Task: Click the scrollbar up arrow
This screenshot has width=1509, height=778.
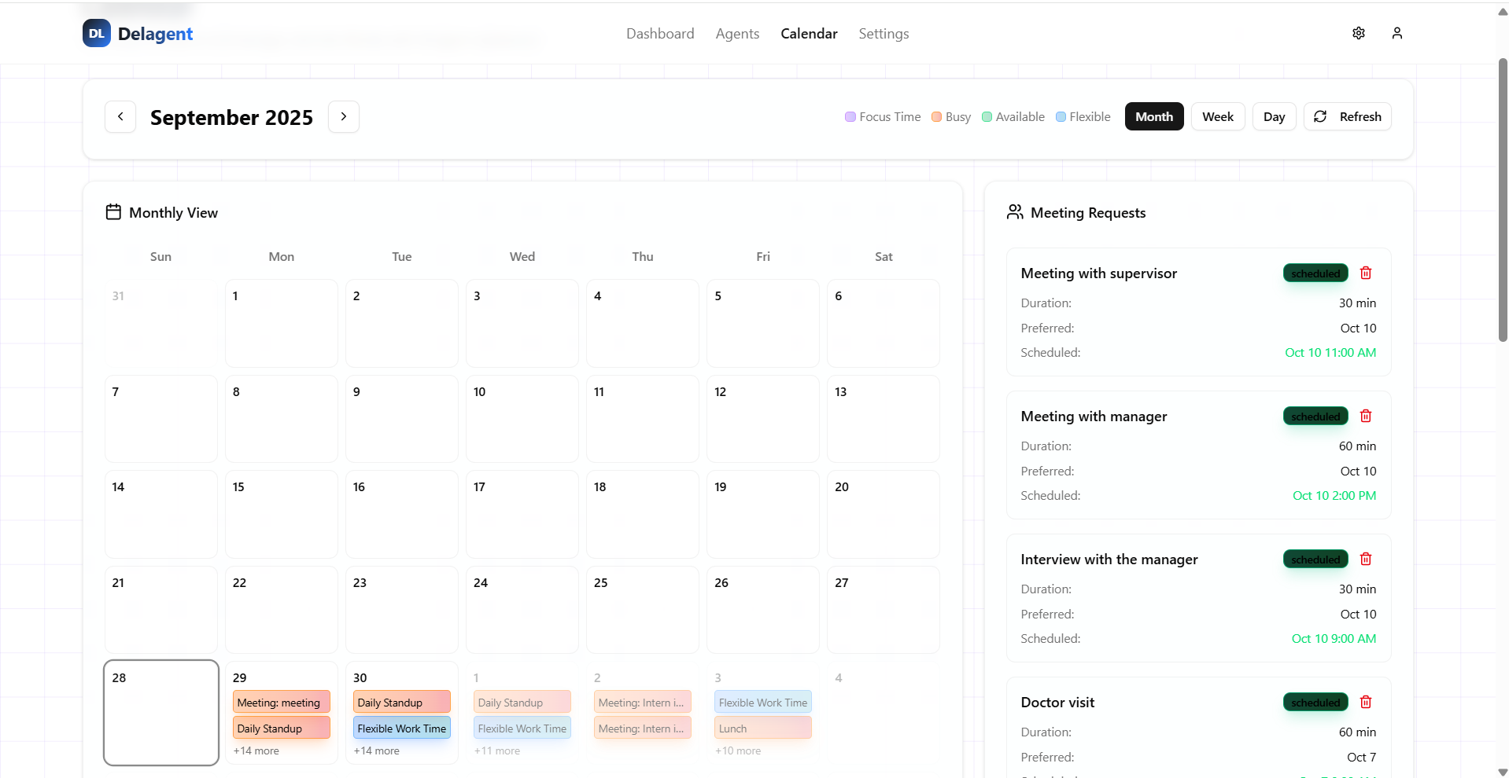Action: (x=1503, y=12)
